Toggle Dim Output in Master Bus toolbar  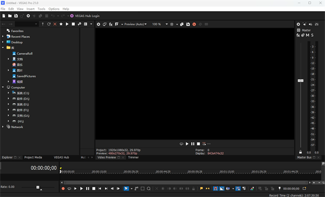[310, 24]
